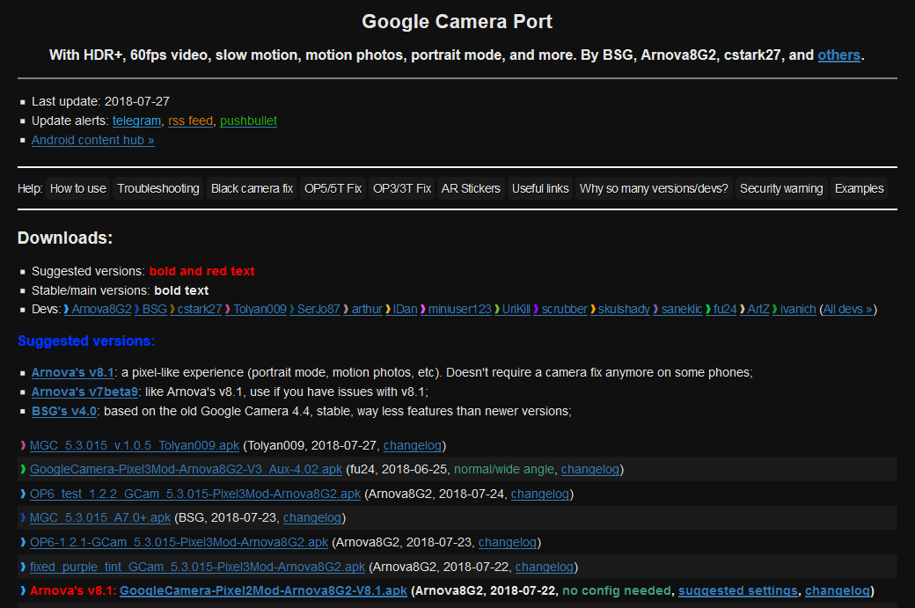The width and height of the screenshot is (915, 608).
Task: Download fixed_purple_tint_GCam apk
Action: [197, 567]
